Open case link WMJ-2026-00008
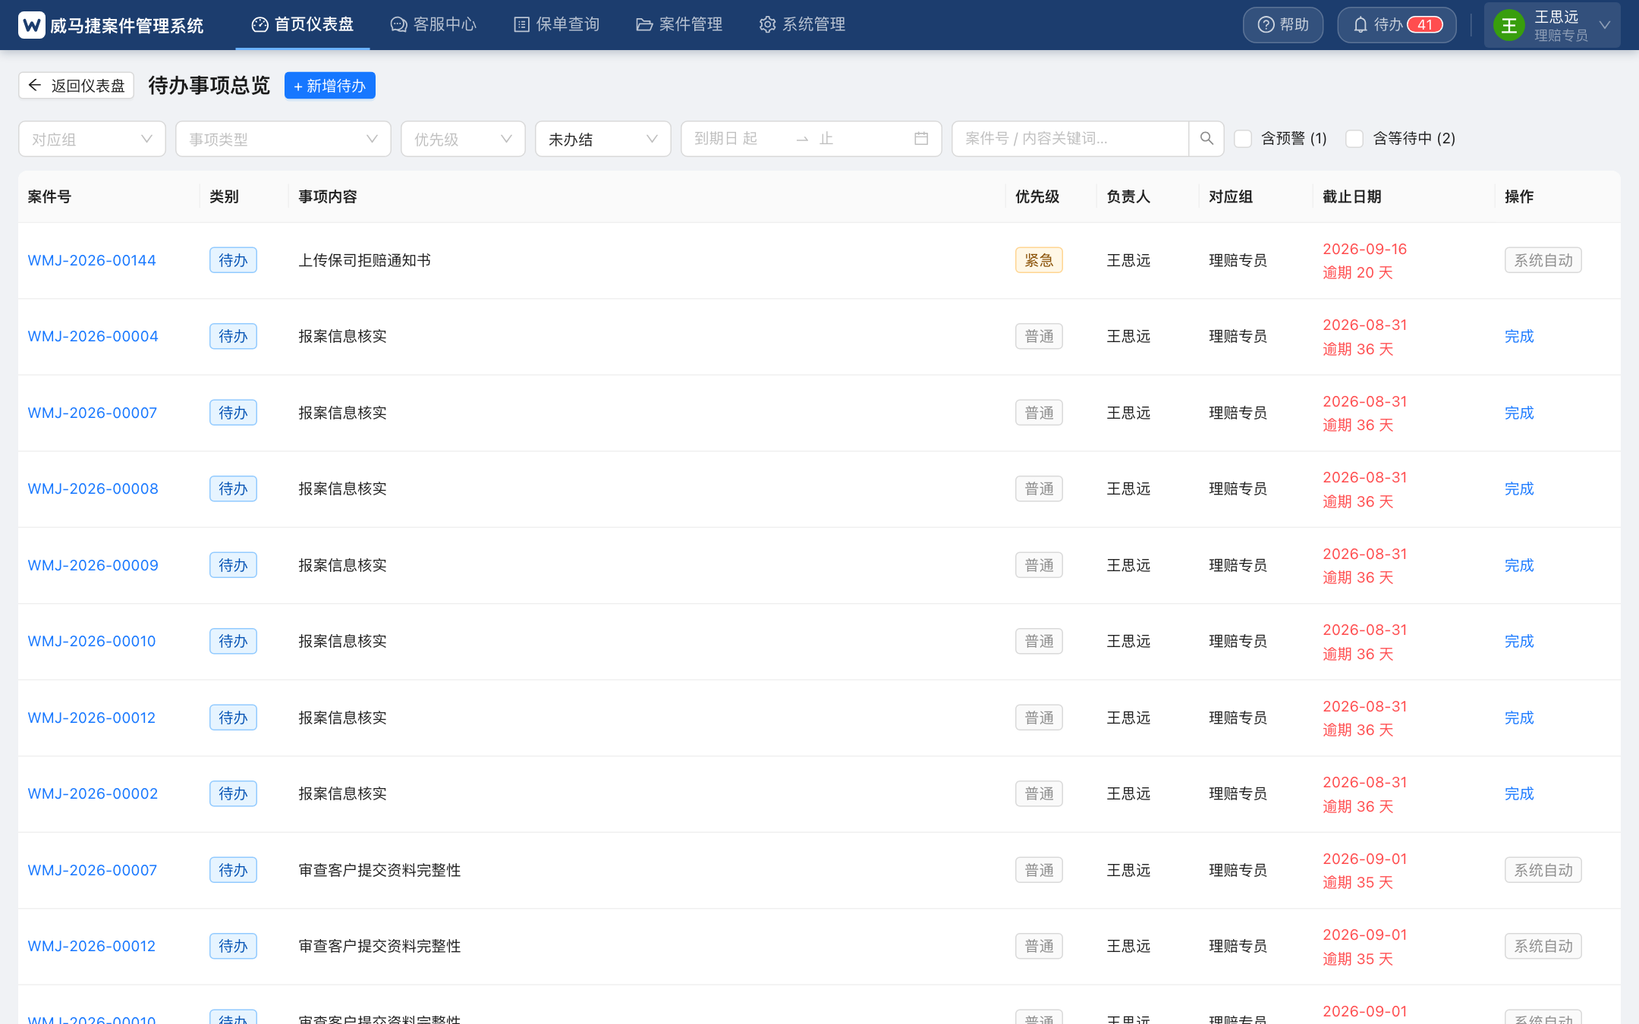Viewport: 1639px width, 1024px height. pyautogui.click(x=93, y=488)
